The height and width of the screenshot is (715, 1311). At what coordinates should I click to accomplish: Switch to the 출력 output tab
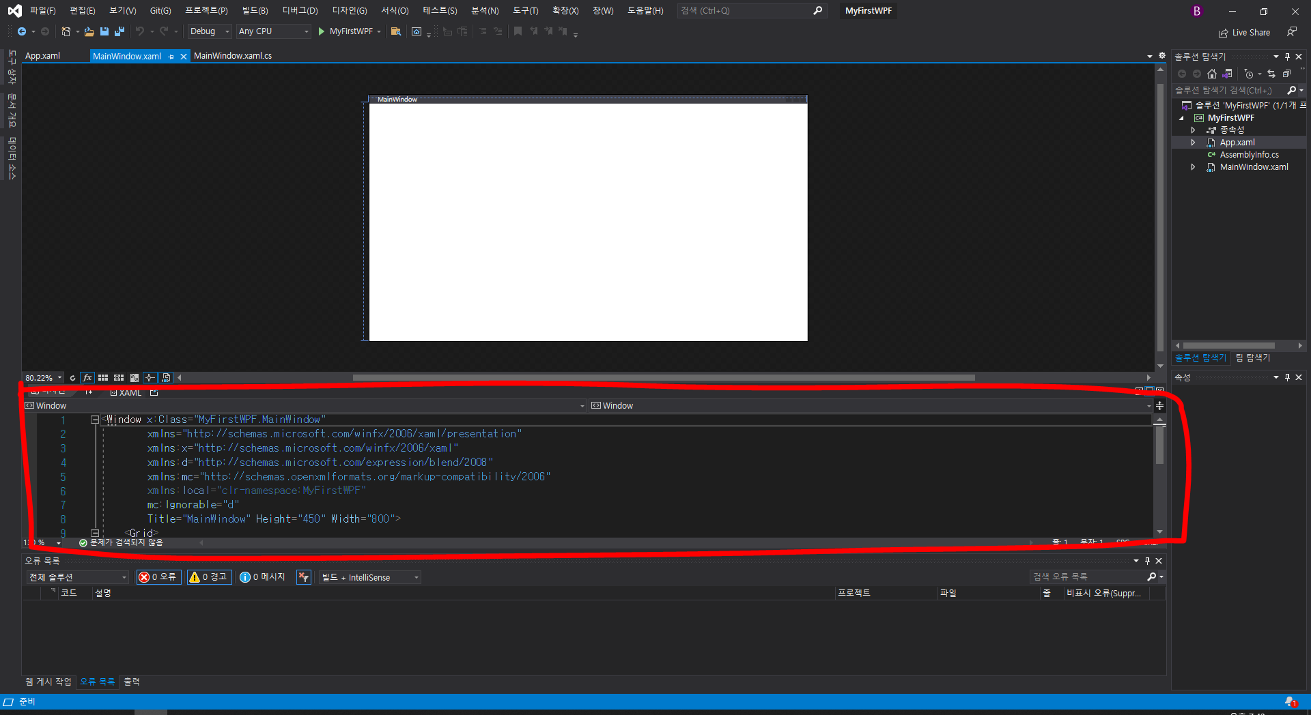[132, 682]
